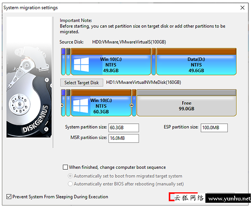
Task: Choose 'Automatically set to boot from migrated target system'
Action: [70, 176]
